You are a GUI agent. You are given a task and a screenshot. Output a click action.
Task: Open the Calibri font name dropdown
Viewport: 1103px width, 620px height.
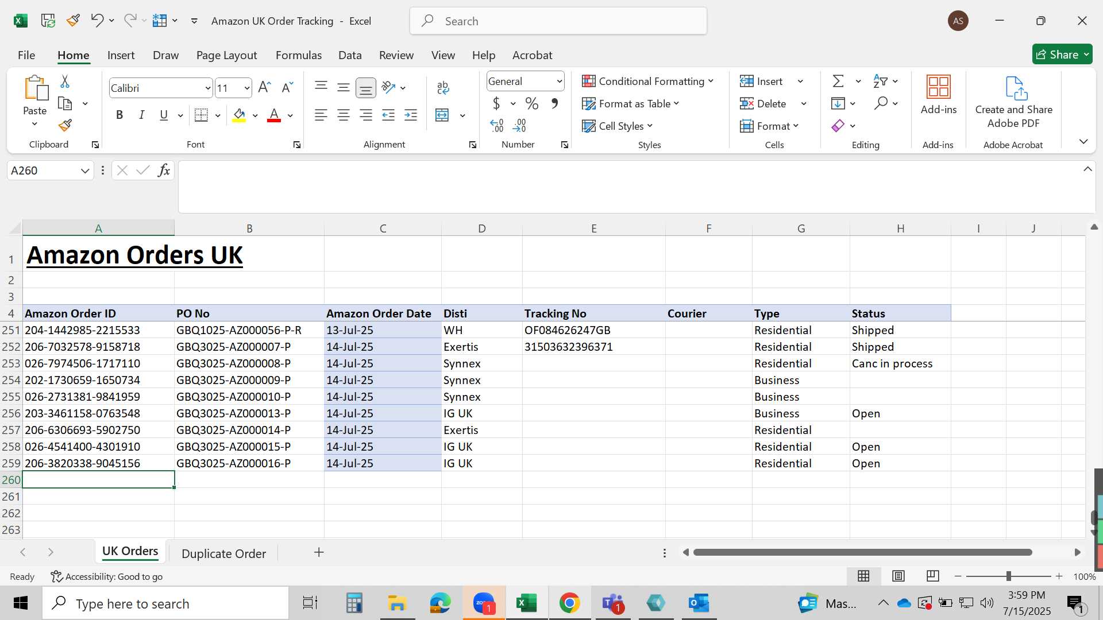[208, 88]
